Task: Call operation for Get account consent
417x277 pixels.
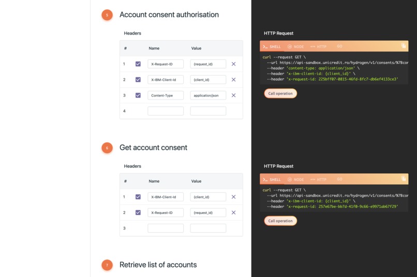Action: (280, 221)
